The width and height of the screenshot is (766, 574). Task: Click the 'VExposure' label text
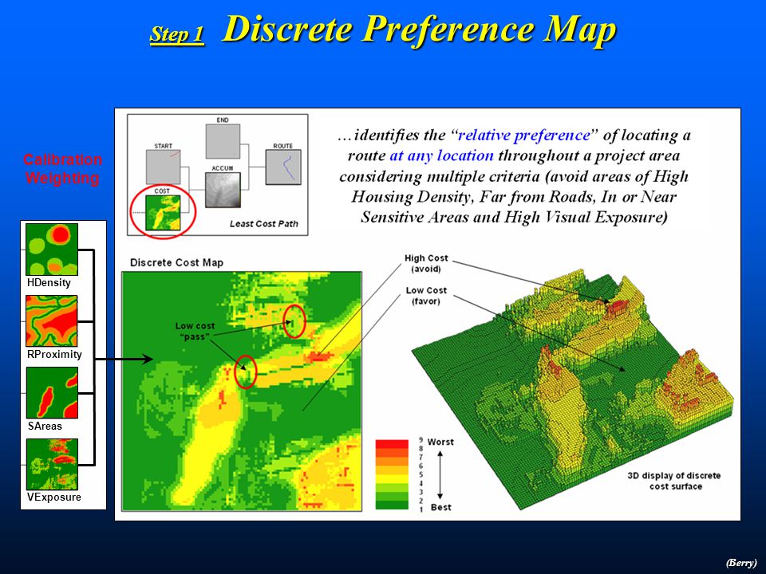54,497
